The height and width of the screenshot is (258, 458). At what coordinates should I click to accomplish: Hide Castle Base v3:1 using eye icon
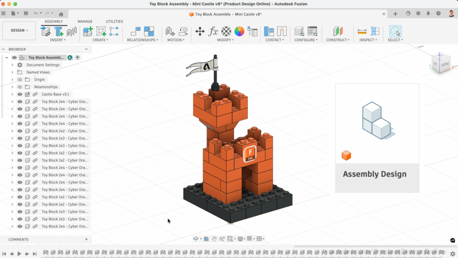point(20,95)
